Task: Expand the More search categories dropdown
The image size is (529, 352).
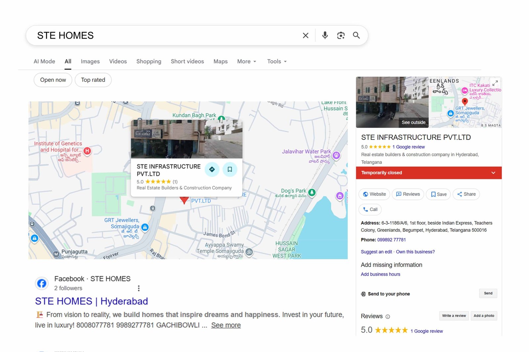Action: pyautogui.click(x=246, y=61)
